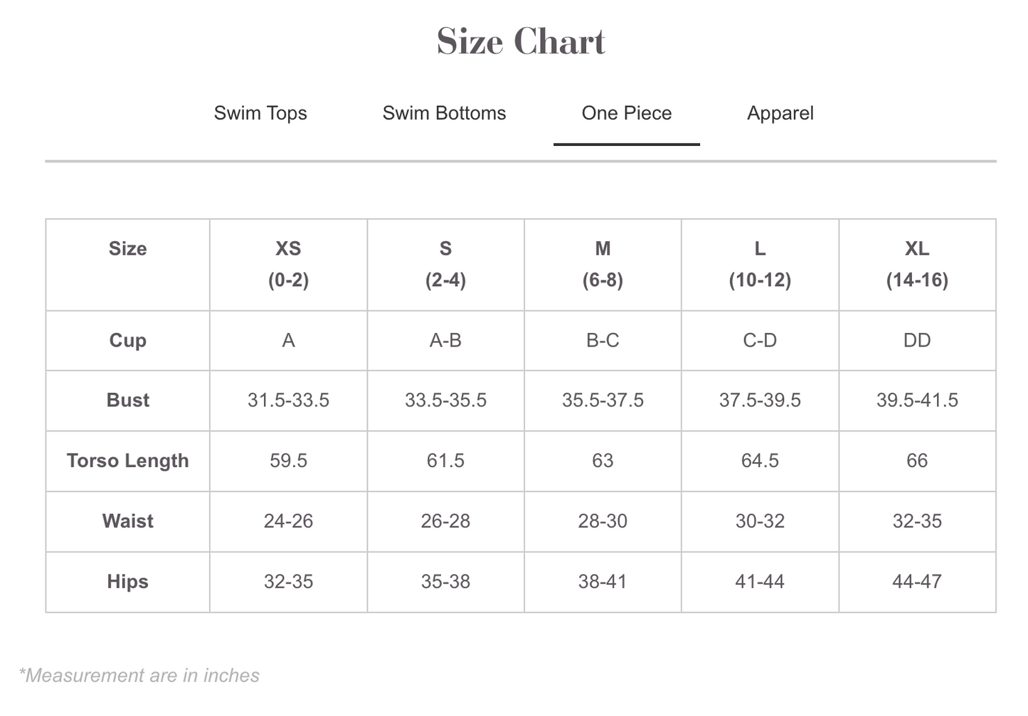Click the Hips row header
Viewport: 1028px width, 716px height.
(x=127, y=581)
